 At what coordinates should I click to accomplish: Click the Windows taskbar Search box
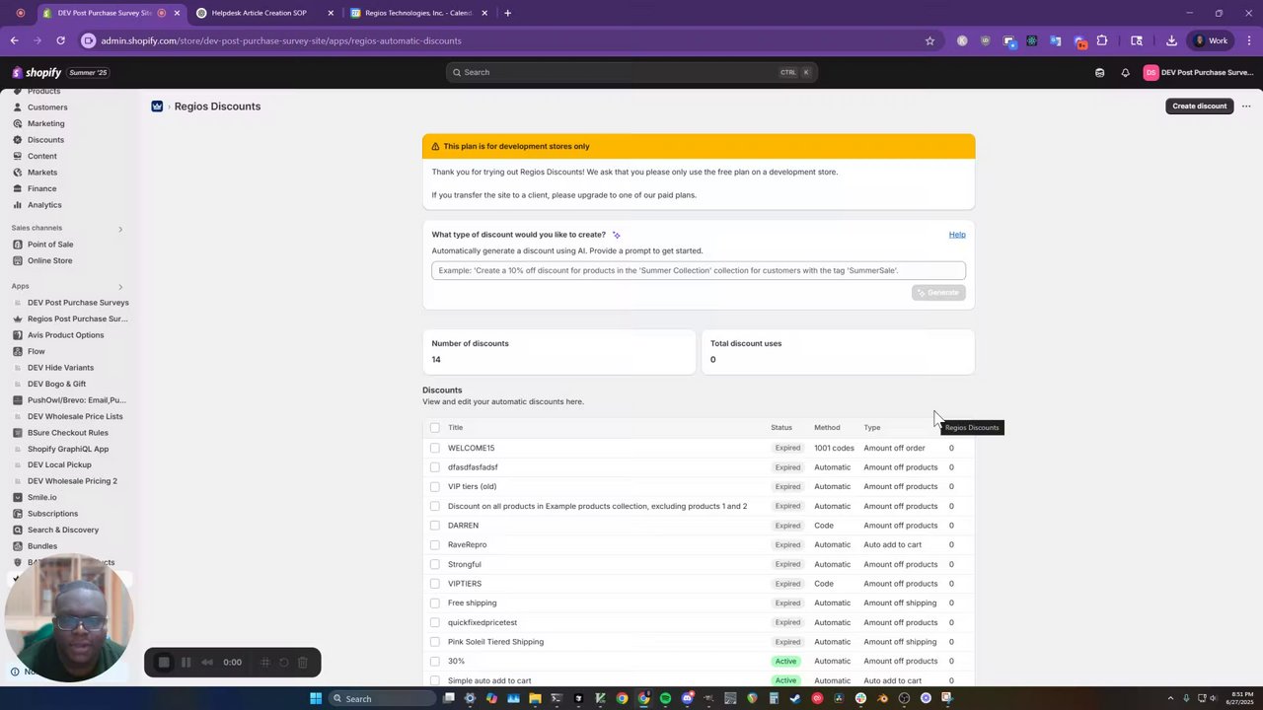(382, 698)
